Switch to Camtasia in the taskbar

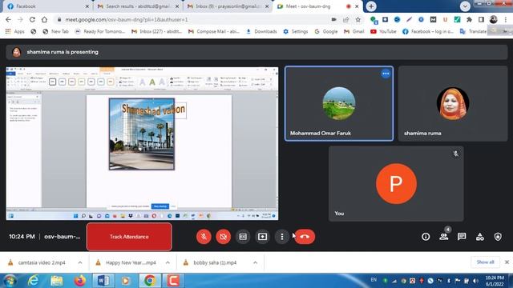(173, 281)
